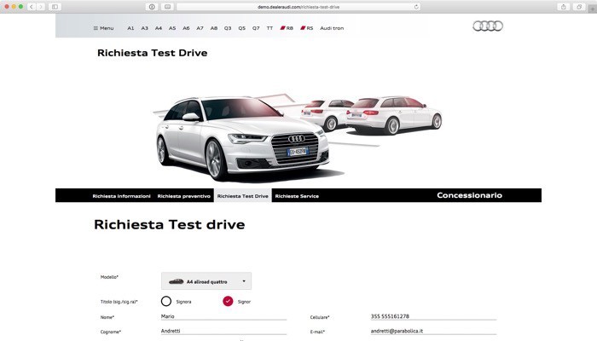Open the Safari share button
This screenshot has height=341, width=597.
tap(563, 7)
